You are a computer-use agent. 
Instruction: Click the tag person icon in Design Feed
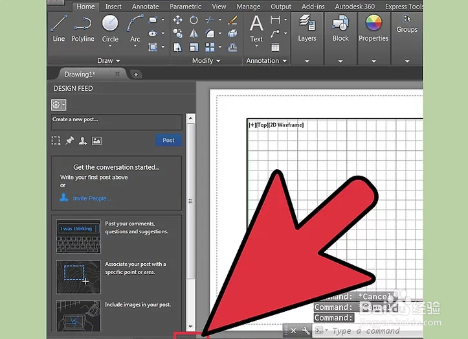click(x=83, y=141)
